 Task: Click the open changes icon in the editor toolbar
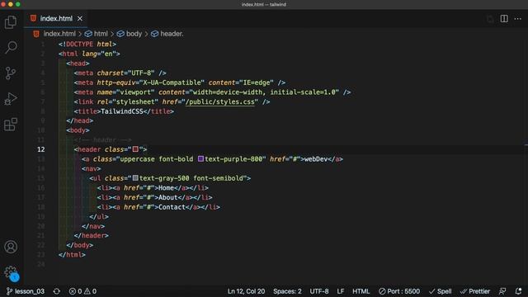[490, 18]
